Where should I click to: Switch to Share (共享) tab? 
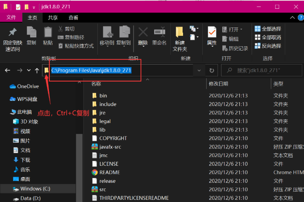[x=53, y=18]
